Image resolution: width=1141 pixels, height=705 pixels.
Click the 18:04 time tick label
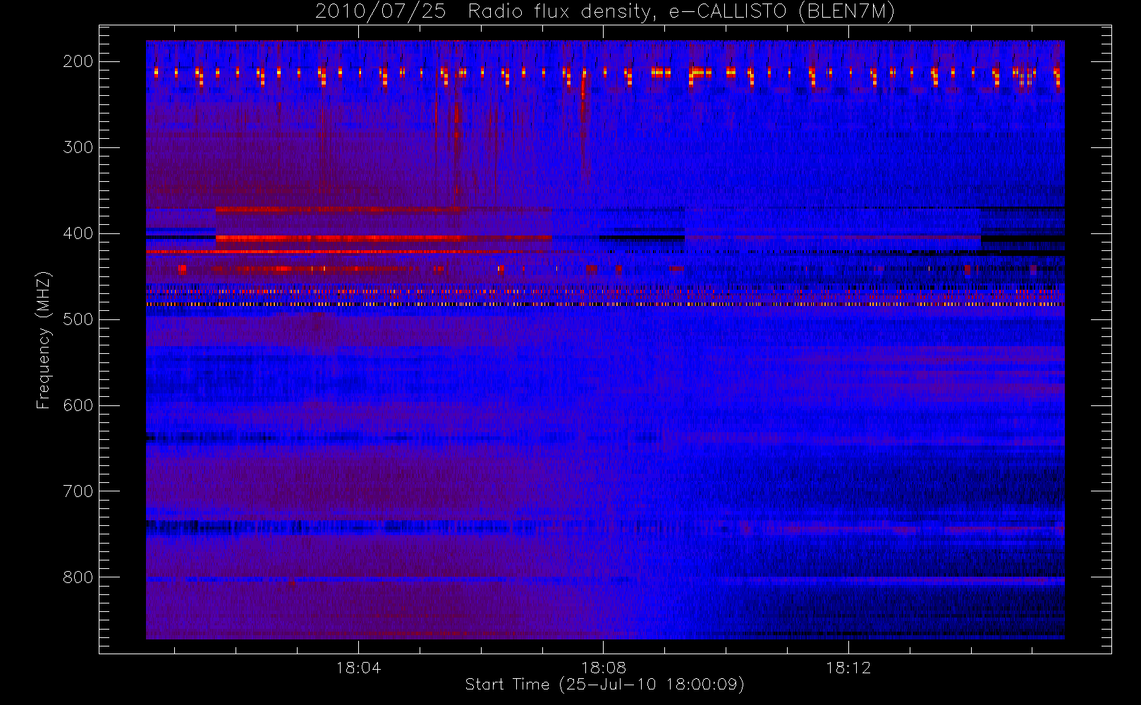tap(358, 668)
